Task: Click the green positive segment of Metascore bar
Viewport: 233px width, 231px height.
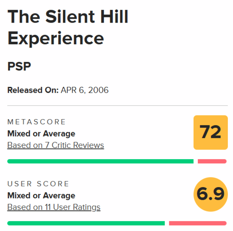Action: point(100,161)
